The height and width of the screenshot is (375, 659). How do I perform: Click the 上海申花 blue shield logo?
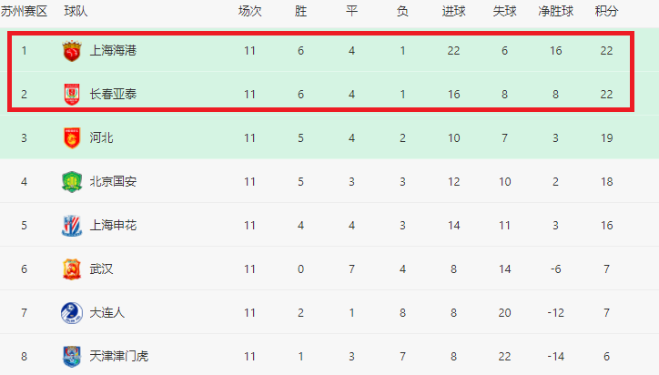point(72,226)
